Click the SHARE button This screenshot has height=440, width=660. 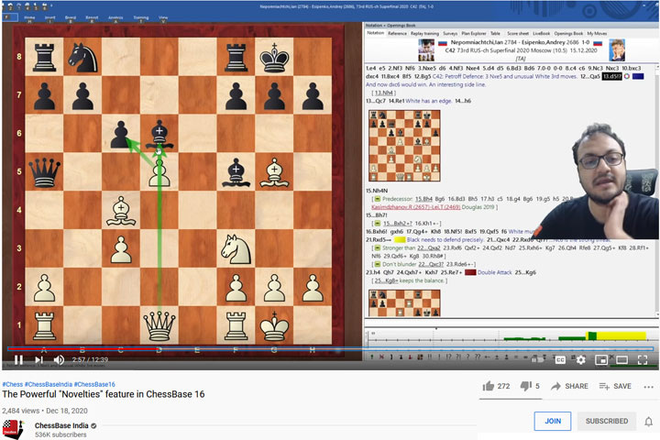pos(567,386)
